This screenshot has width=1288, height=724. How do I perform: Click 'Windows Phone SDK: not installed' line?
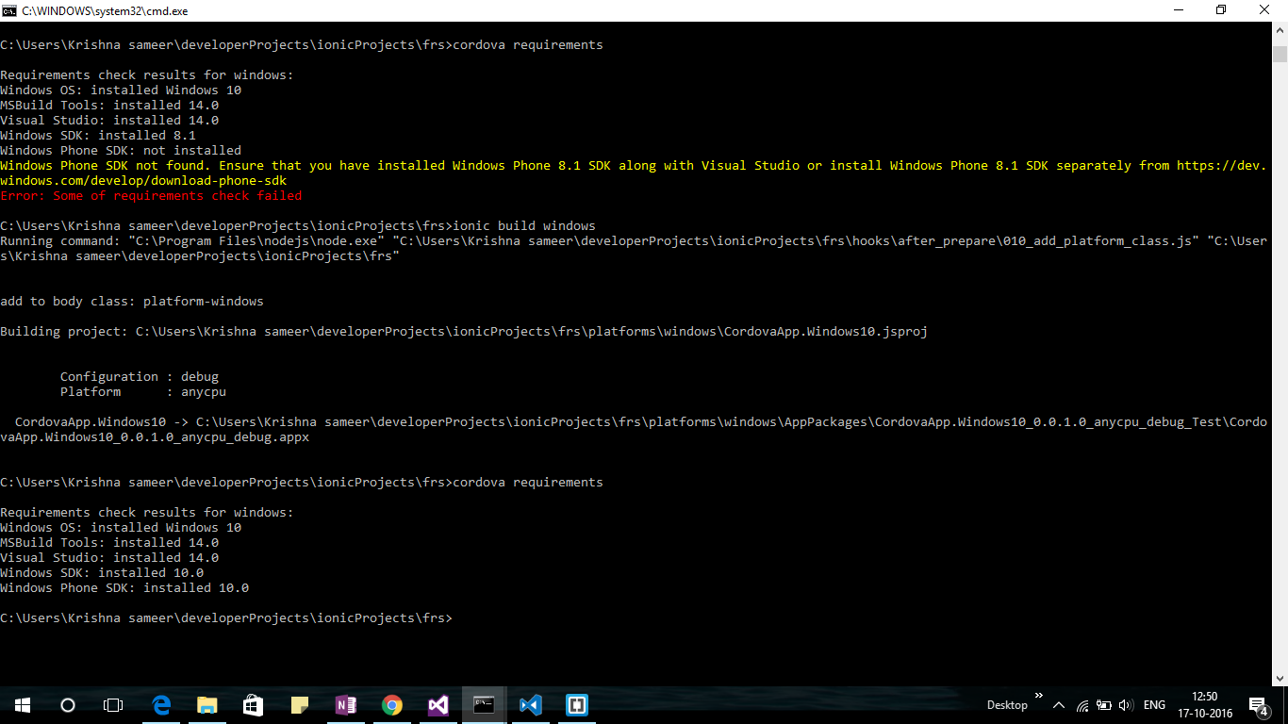[121, 150]
